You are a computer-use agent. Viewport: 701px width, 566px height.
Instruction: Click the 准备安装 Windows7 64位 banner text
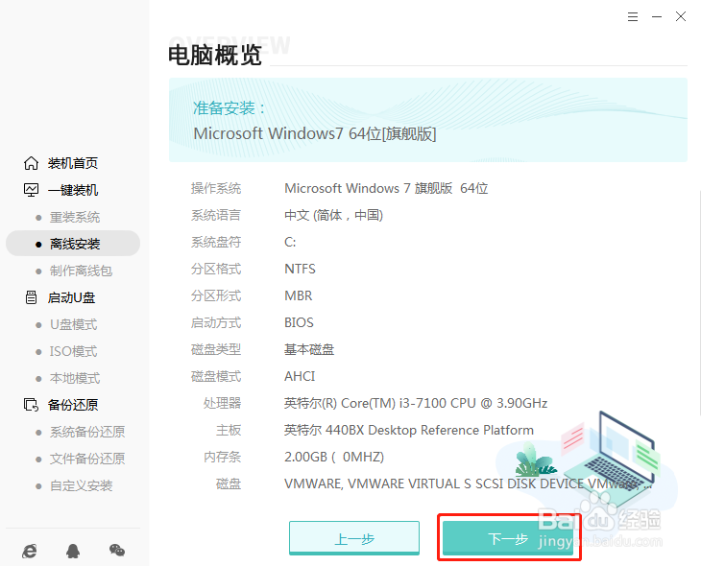(x=315, y=133)
